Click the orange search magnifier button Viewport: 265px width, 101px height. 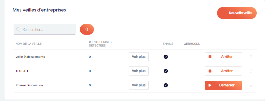point(87,29)
